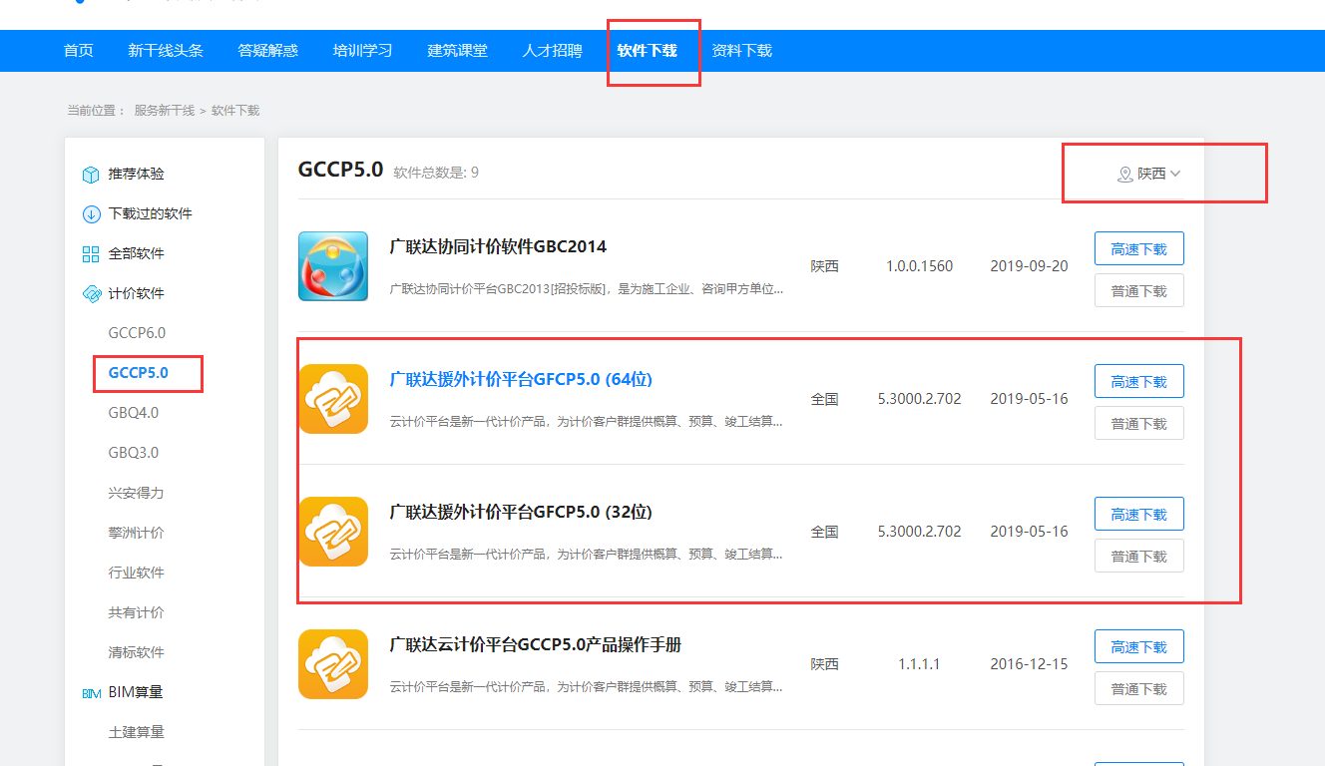This screenshot has width=1325, height=766.
Task: Click the BIM算量 section icon
Action: tap(91, 693)
